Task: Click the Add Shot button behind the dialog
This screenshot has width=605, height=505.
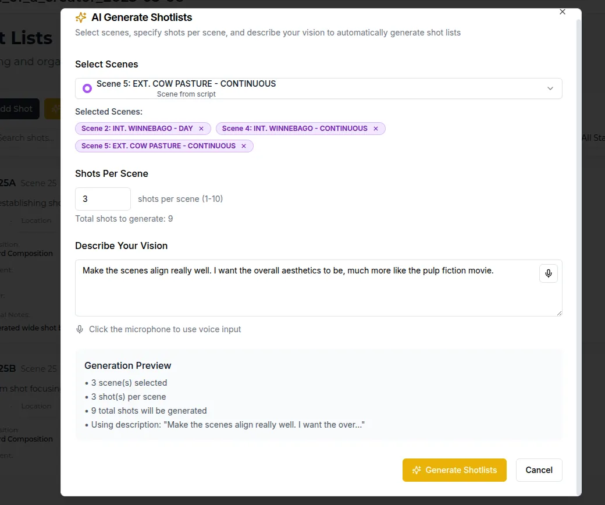Action: (x=19, y=109)
